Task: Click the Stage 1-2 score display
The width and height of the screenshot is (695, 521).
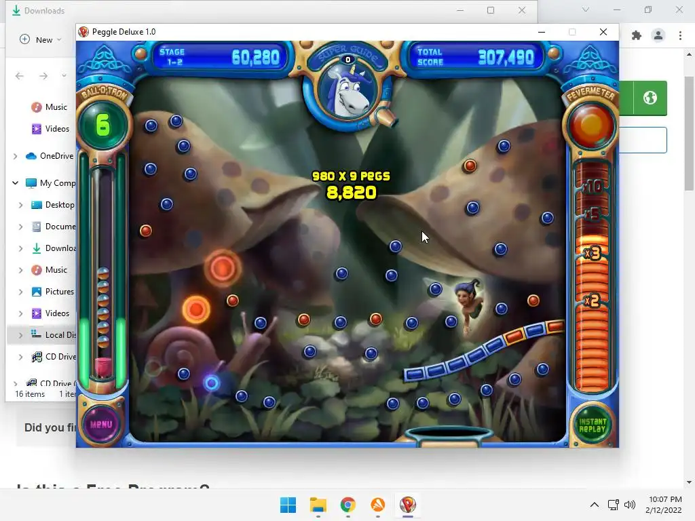Action: pyautogui.click(x=219, y=57)
